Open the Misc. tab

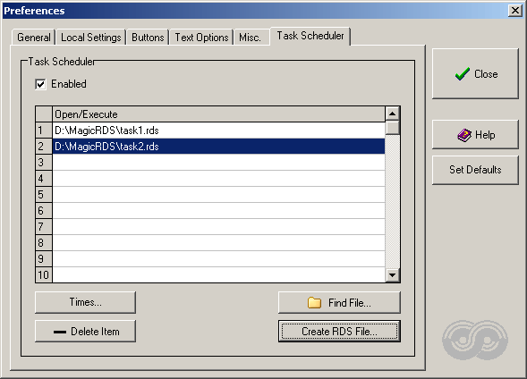point(251,37)
